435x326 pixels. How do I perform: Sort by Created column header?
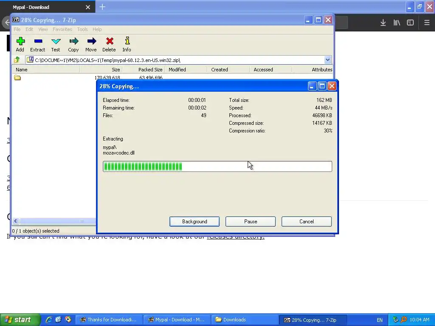[228, 70]
